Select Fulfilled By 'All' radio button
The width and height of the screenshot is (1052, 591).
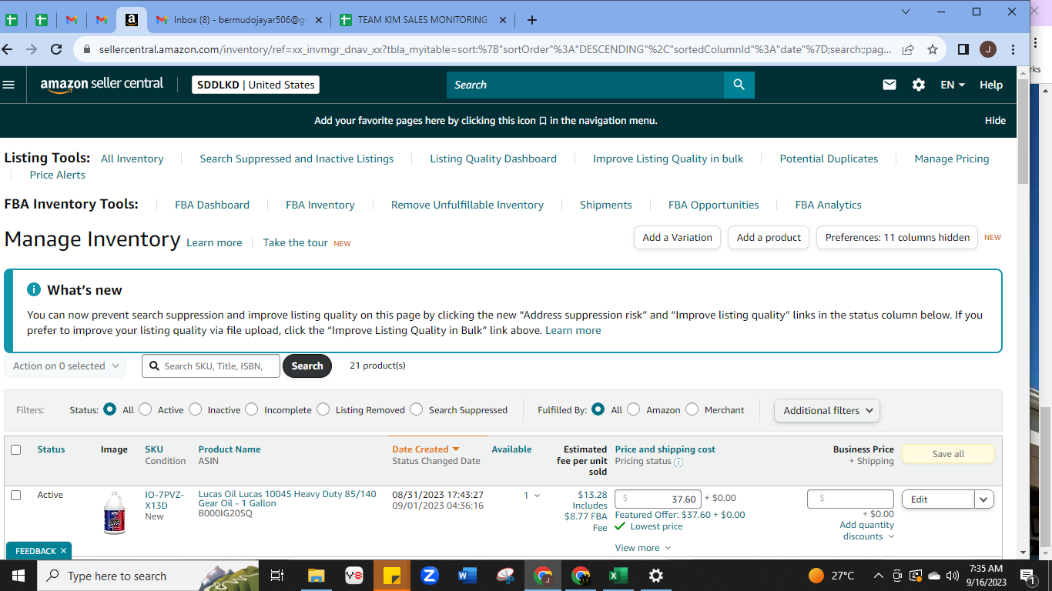[598, 409]
